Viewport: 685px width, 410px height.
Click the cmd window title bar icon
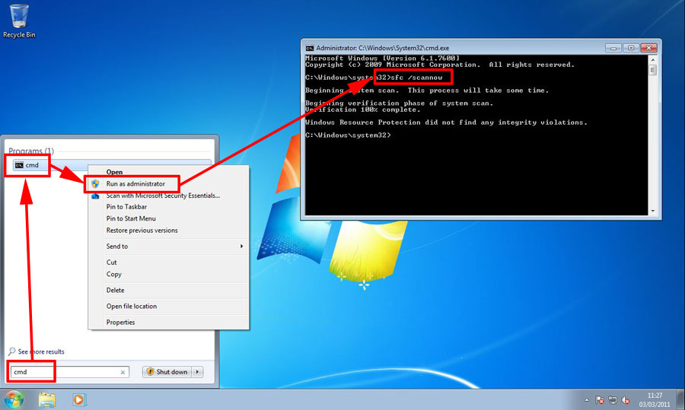(x=310, y=48)
